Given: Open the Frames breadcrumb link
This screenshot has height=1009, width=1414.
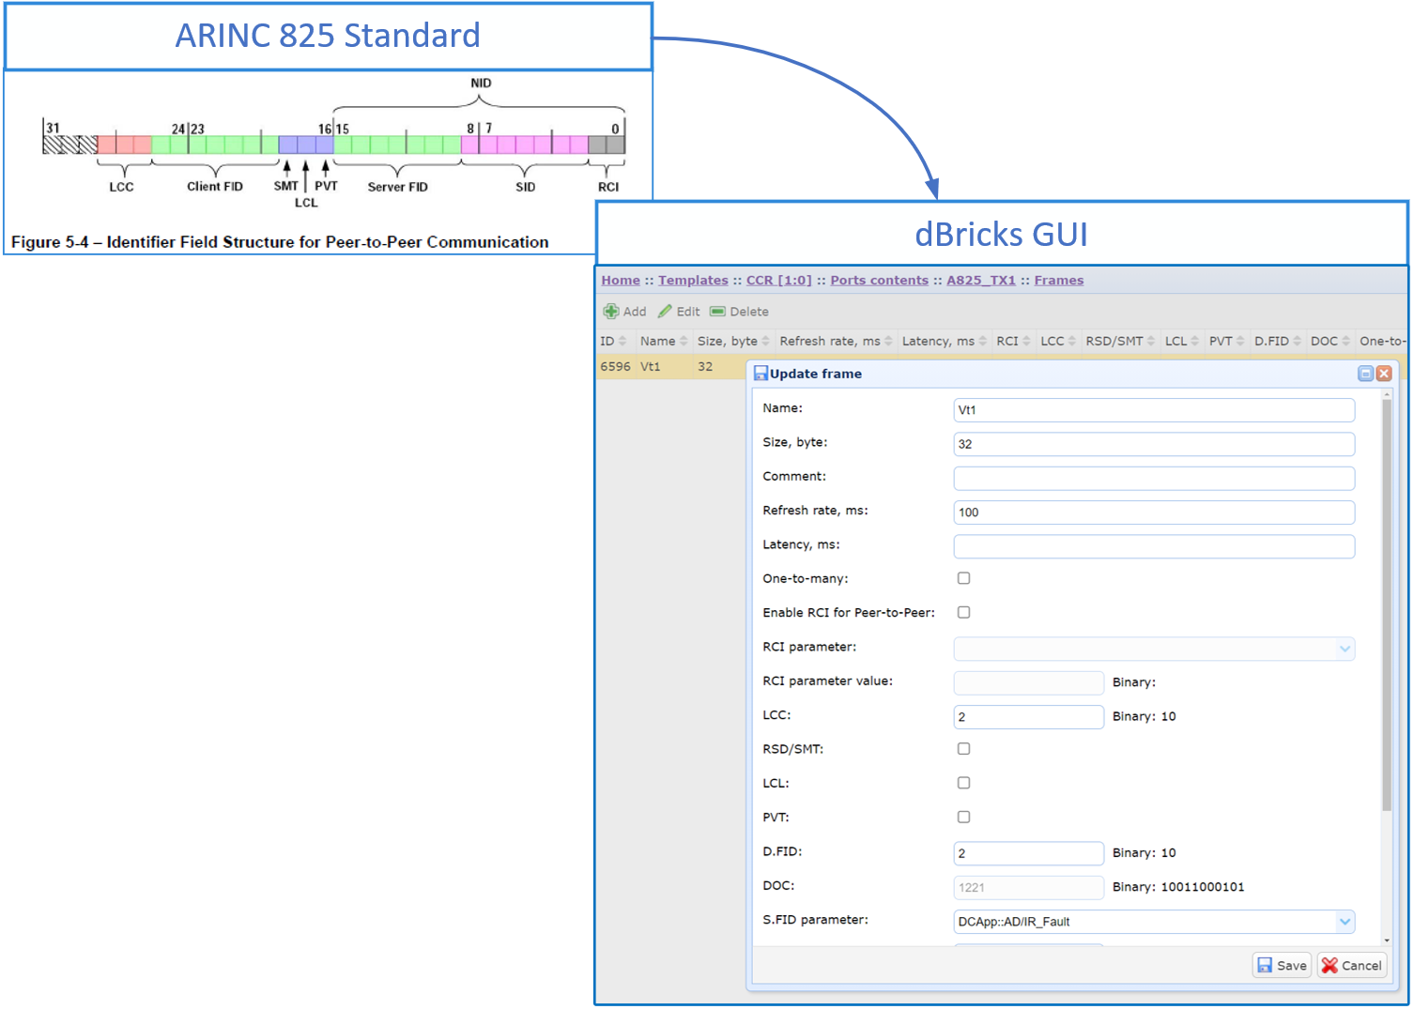Looking at the screenshot, I should click(1059, 280).
